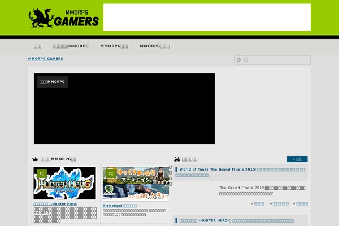Screen dimensions: 339x226
Task: Focus the search input field
Action: [x=273, y=60]
